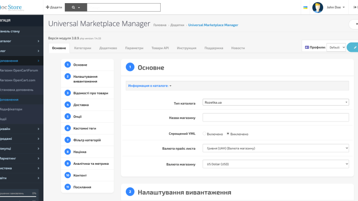Viewport: 358px width, 201px height.
Task: Go to step 7 Фільтр категорій
Action: point(87,140)
